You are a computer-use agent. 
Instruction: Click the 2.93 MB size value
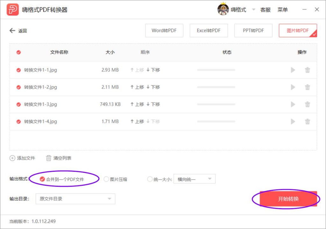110,70
